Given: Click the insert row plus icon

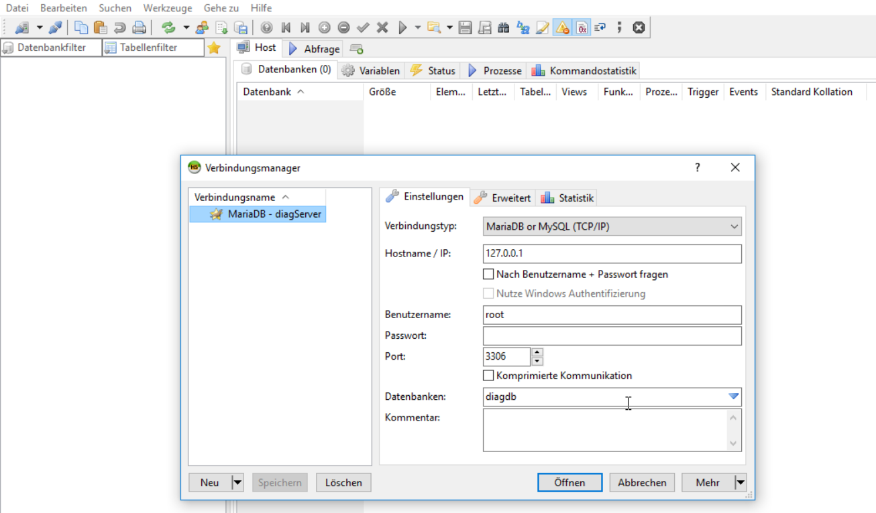Looking at the screenshot, I should click(x=325, y=27).
